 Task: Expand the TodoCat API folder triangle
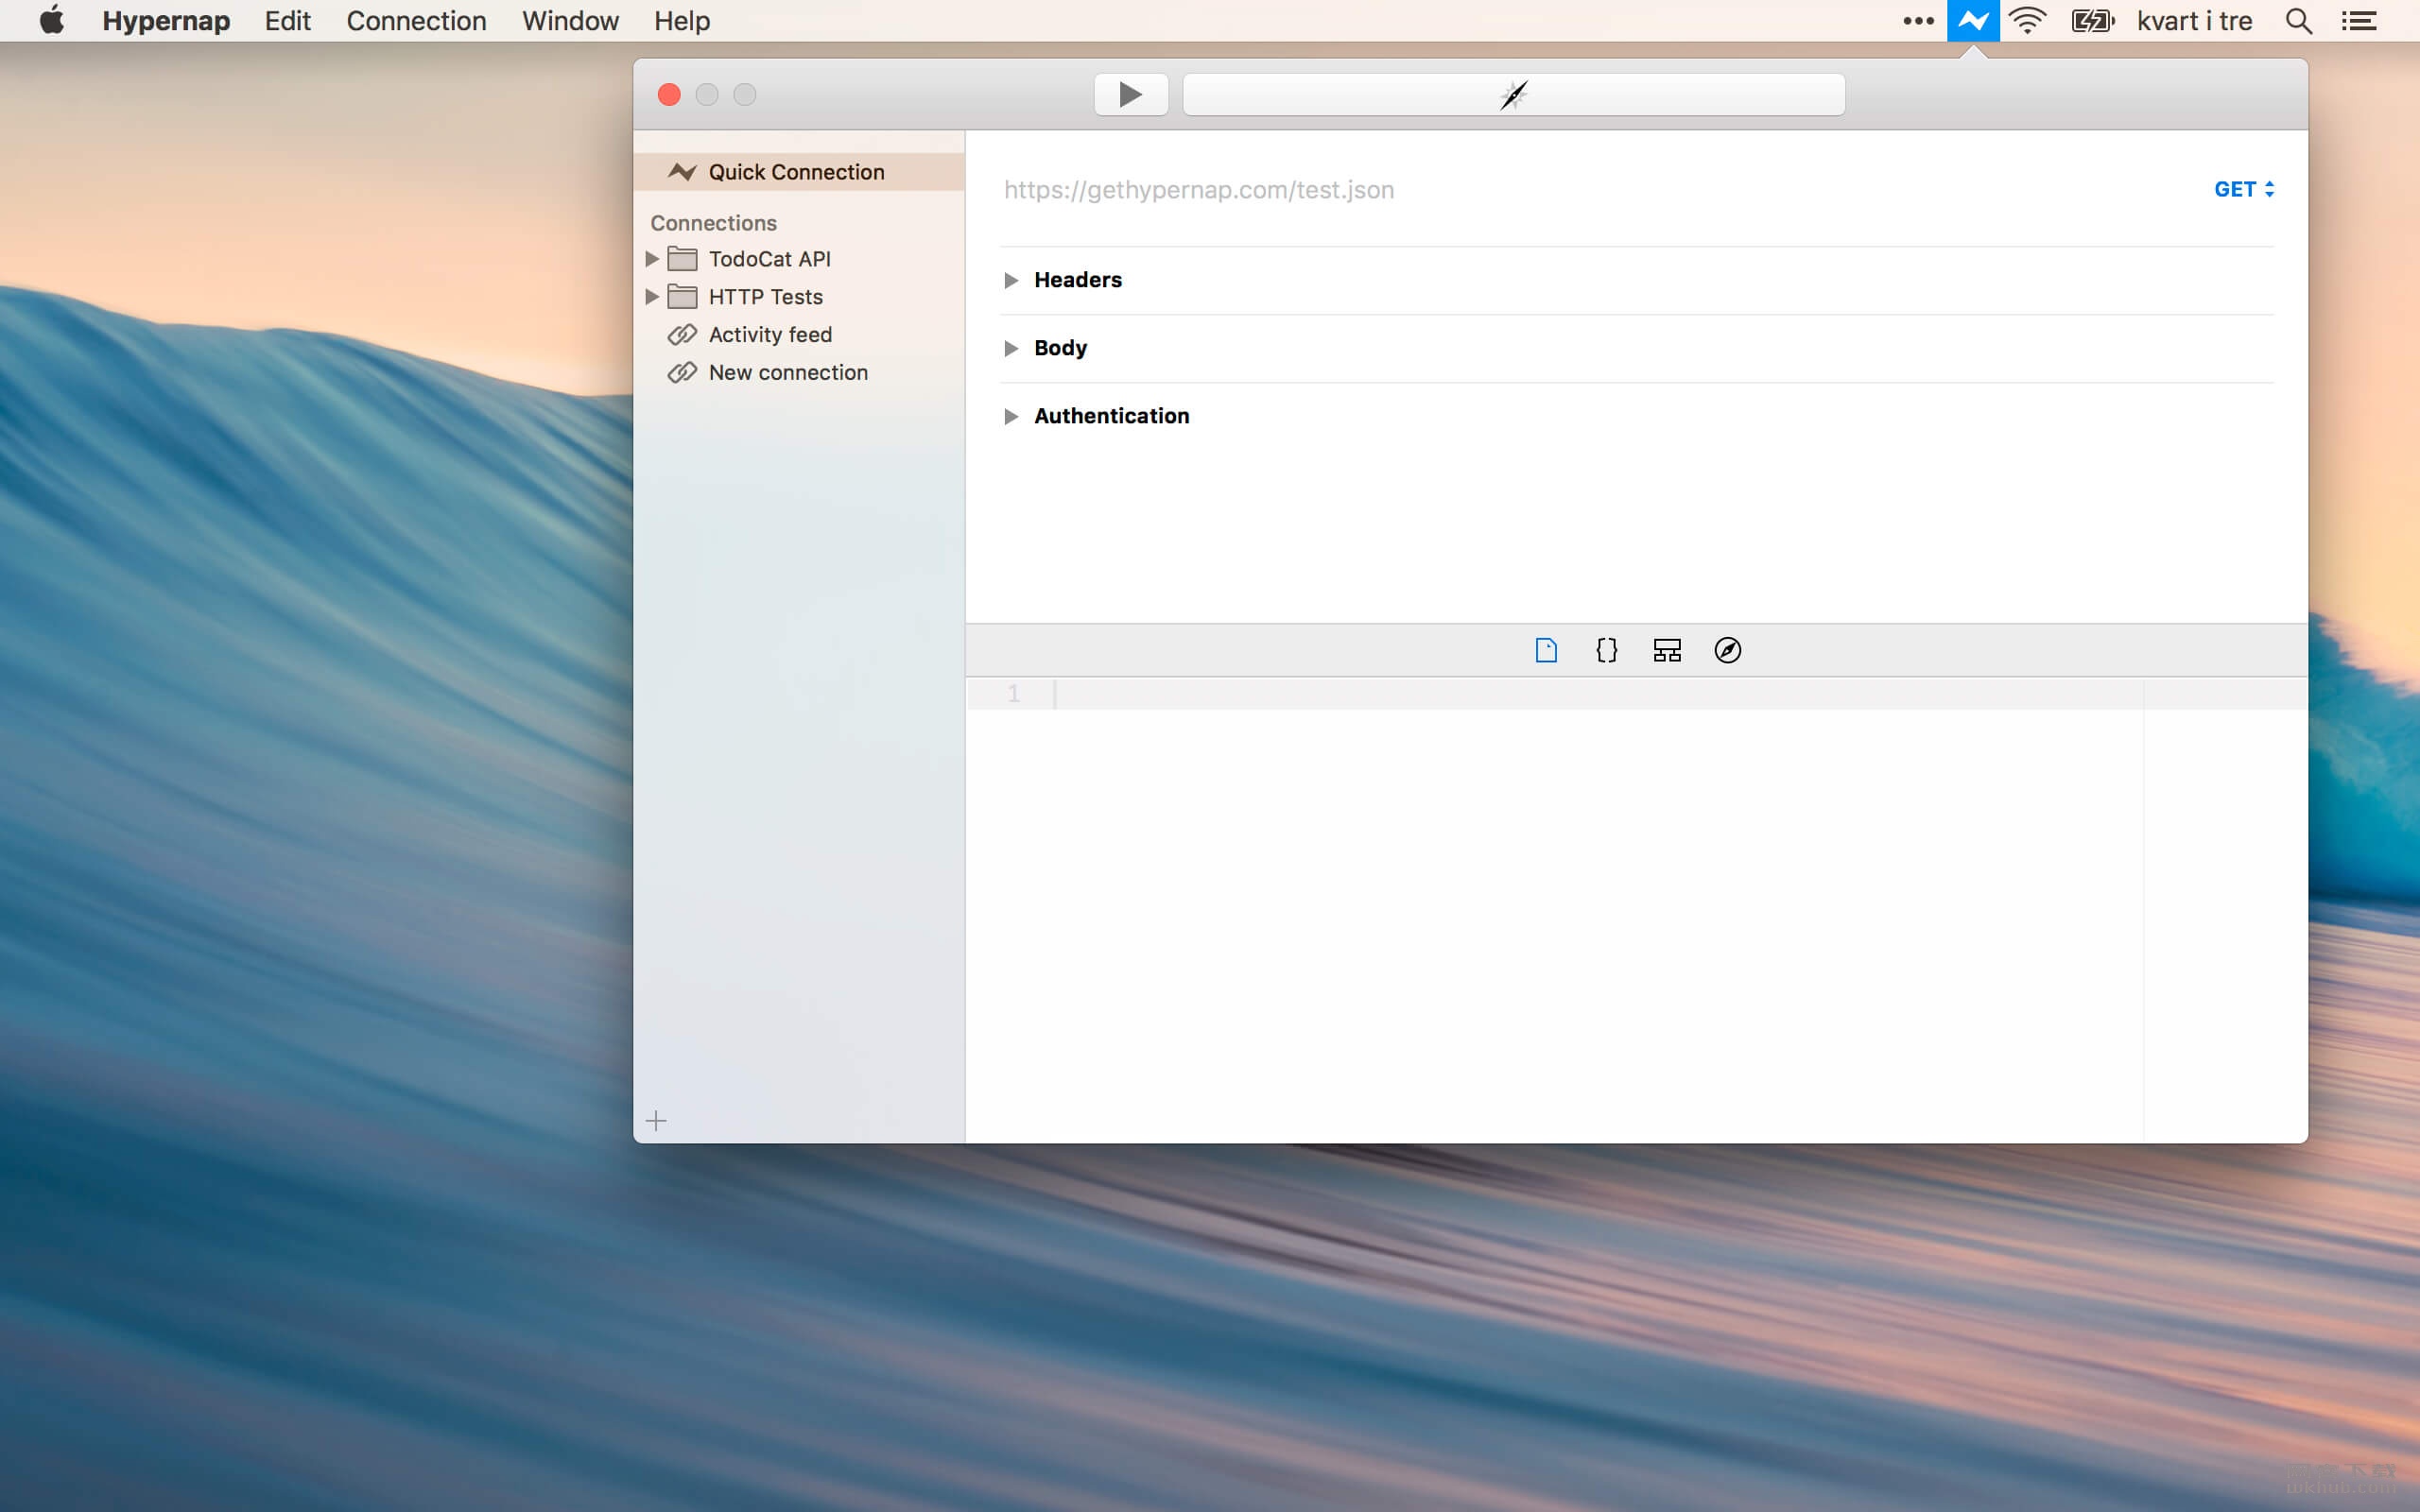651,259
